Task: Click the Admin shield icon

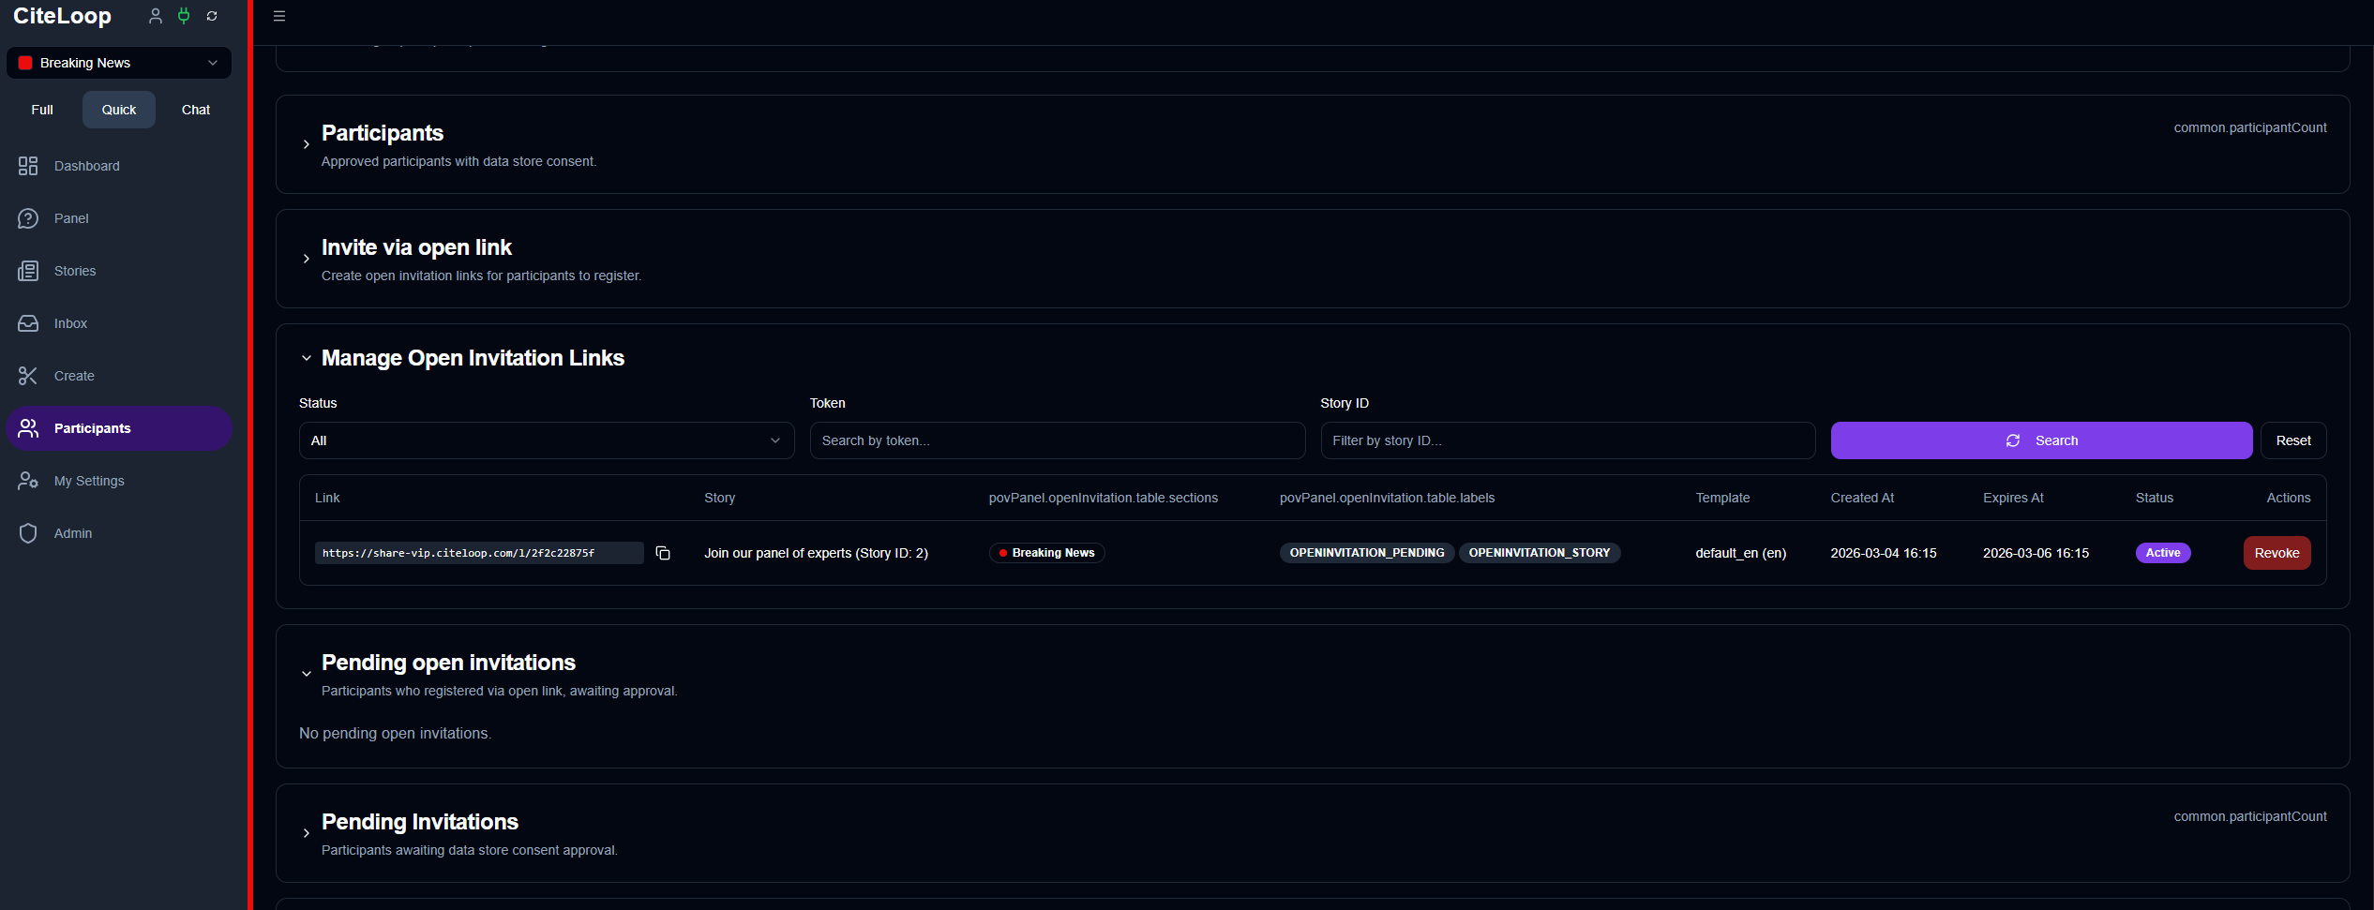Action: pos(28,533)
